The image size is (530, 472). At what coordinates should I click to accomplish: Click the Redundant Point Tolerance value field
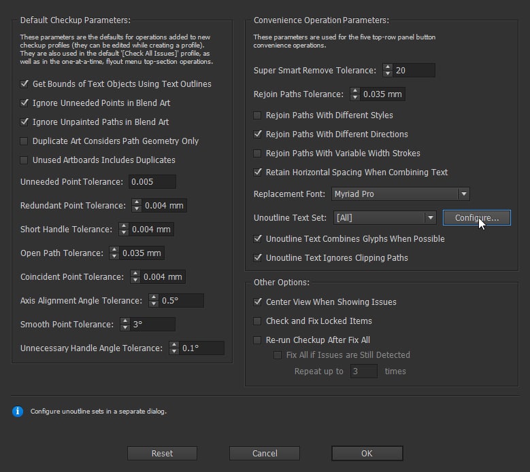164,206
